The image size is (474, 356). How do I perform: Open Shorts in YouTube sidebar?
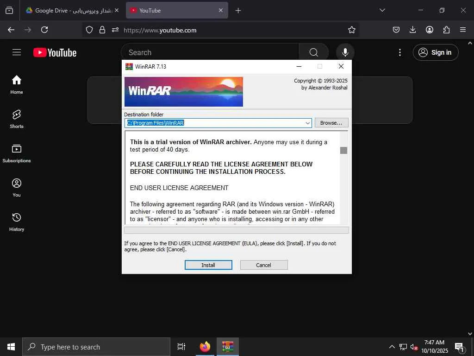tap(17, 119)
